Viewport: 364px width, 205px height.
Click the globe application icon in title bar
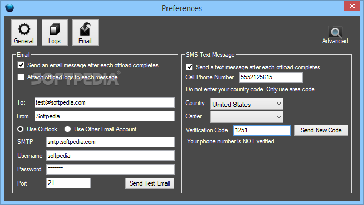pyautogui.click(x=9, y=8)
